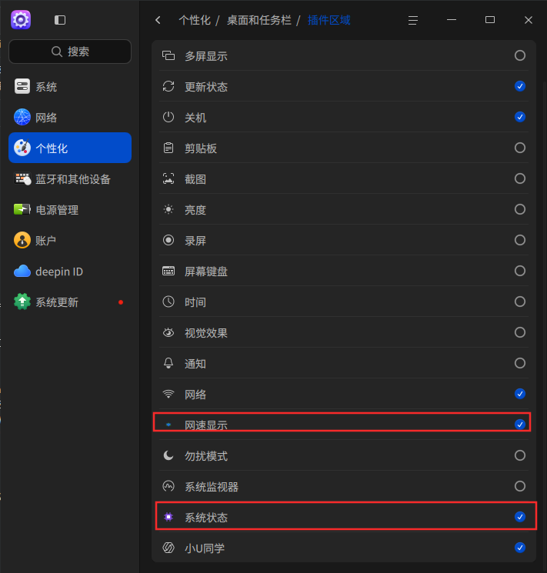
Task: Click the 视觉效果 eye icon
Action: [168, 332]
